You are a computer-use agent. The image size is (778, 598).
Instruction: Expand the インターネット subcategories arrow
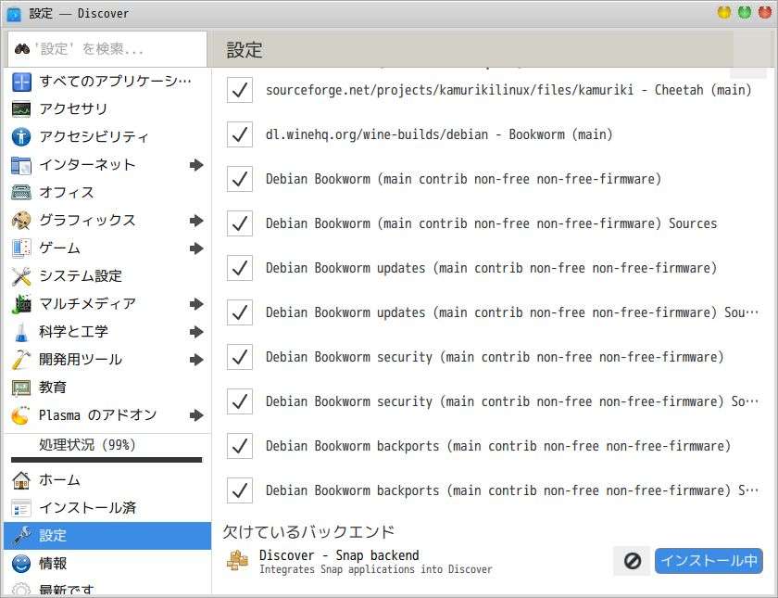pos(196,165)
